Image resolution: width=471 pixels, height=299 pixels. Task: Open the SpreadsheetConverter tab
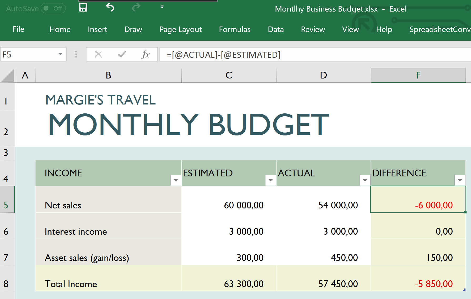pyautogui.click(x=440, y=29)
